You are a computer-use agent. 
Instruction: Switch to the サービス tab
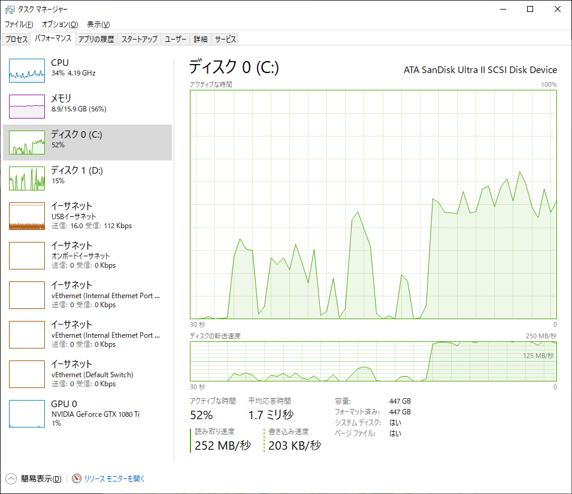(x=225, y=39)
